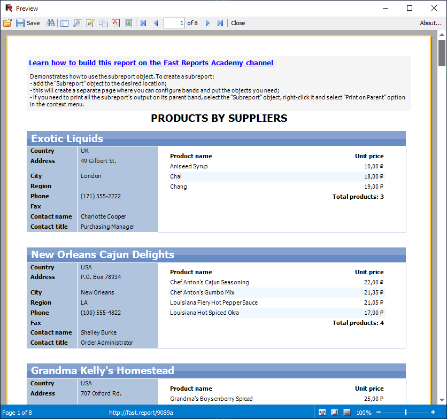Select page-width view mode in status bar
Image resolution: width=447 pixels, height=419 pixels.
(x=322, y=412)
